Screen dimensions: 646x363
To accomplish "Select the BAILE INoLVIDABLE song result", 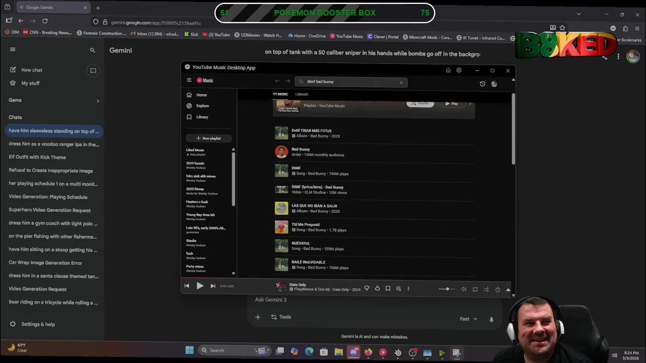I will [373, 265].
